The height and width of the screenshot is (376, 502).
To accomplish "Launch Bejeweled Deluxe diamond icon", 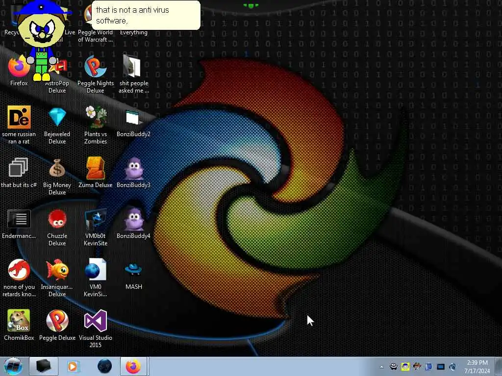I will (57, 125).
